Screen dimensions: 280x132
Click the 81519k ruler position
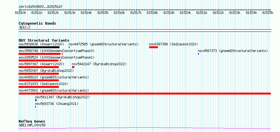click(169, 13)
